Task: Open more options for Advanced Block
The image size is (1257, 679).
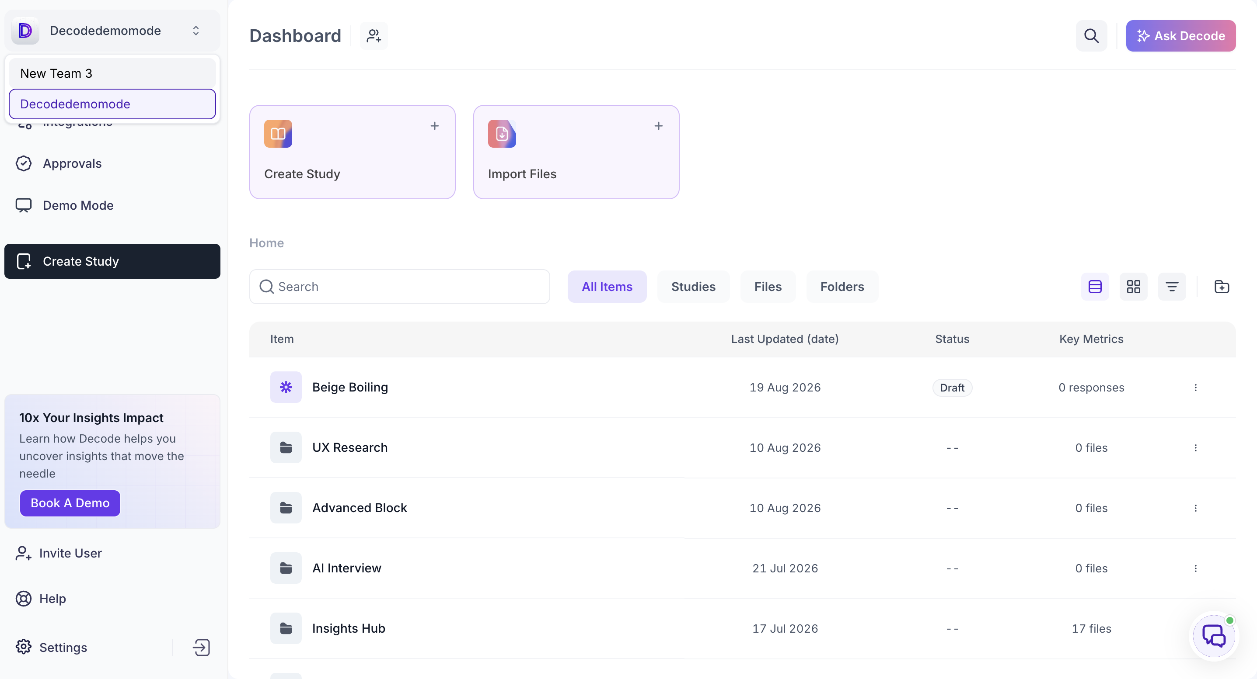Action: pyautogui.click(x=1195, y=509)
